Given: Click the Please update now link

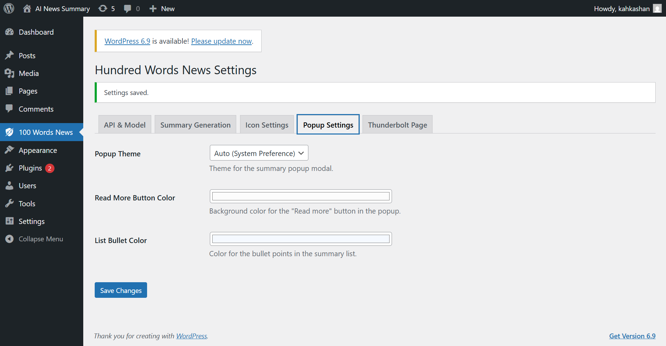Looking at the screenshot, I should pos(221,41).
